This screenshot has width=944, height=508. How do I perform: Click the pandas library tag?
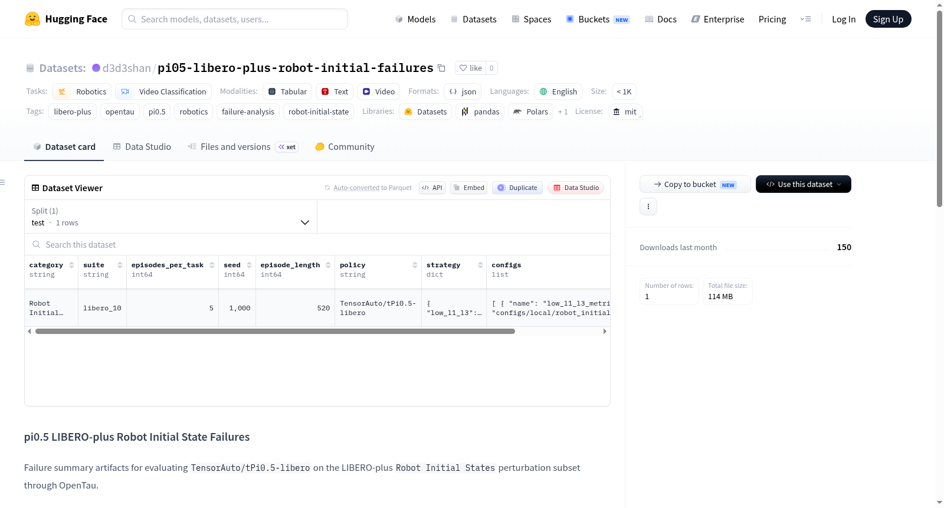(480, 112)
